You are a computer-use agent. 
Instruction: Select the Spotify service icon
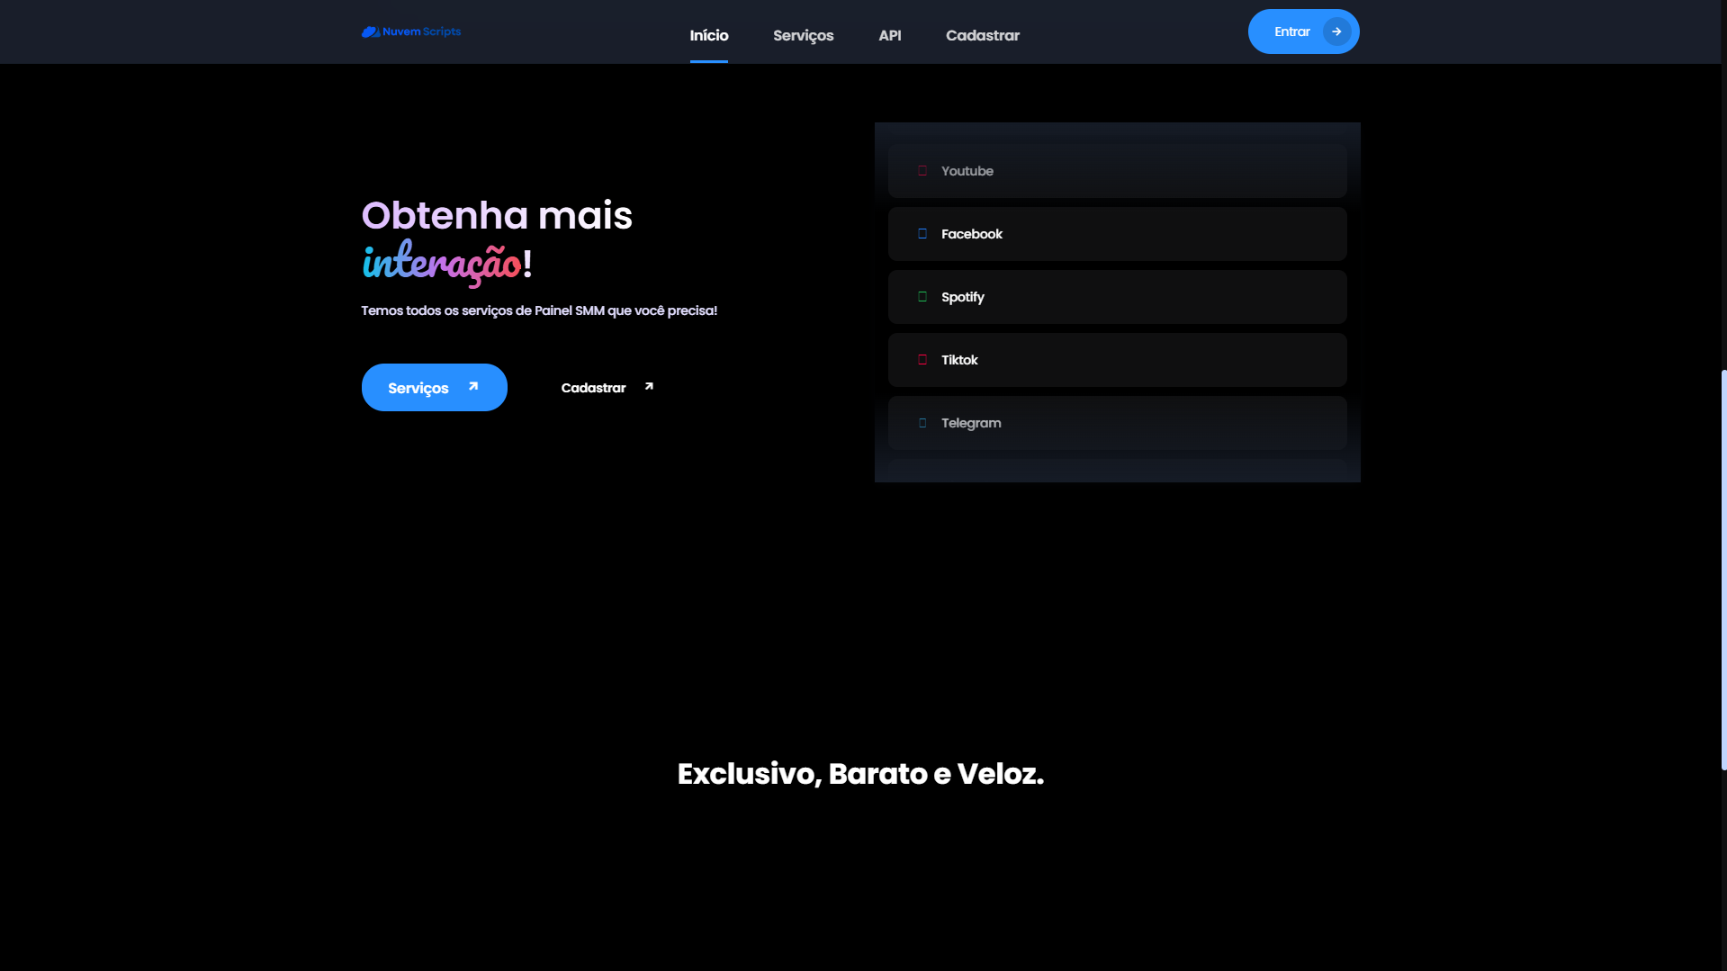(x=922, y=297)
